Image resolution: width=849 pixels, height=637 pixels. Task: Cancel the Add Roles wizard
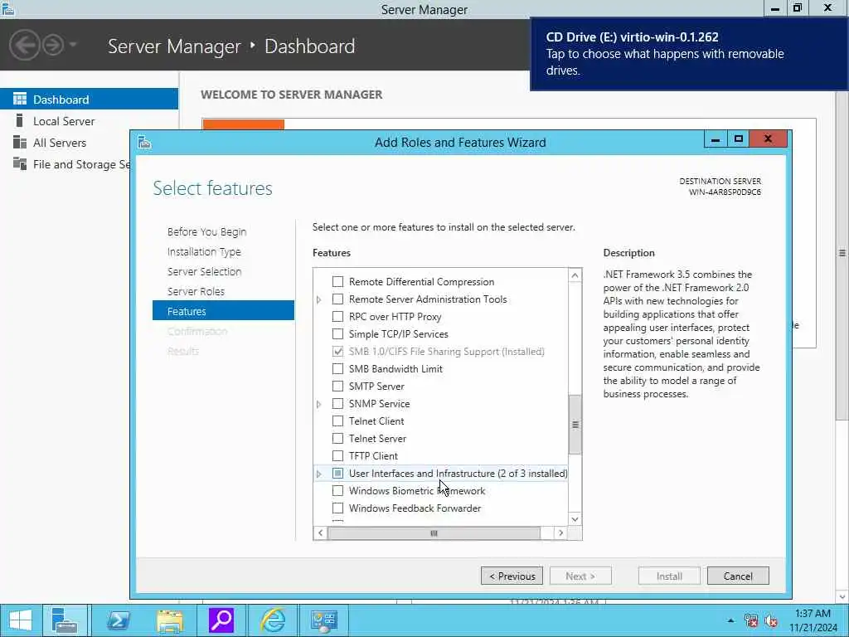click(738, 576)
